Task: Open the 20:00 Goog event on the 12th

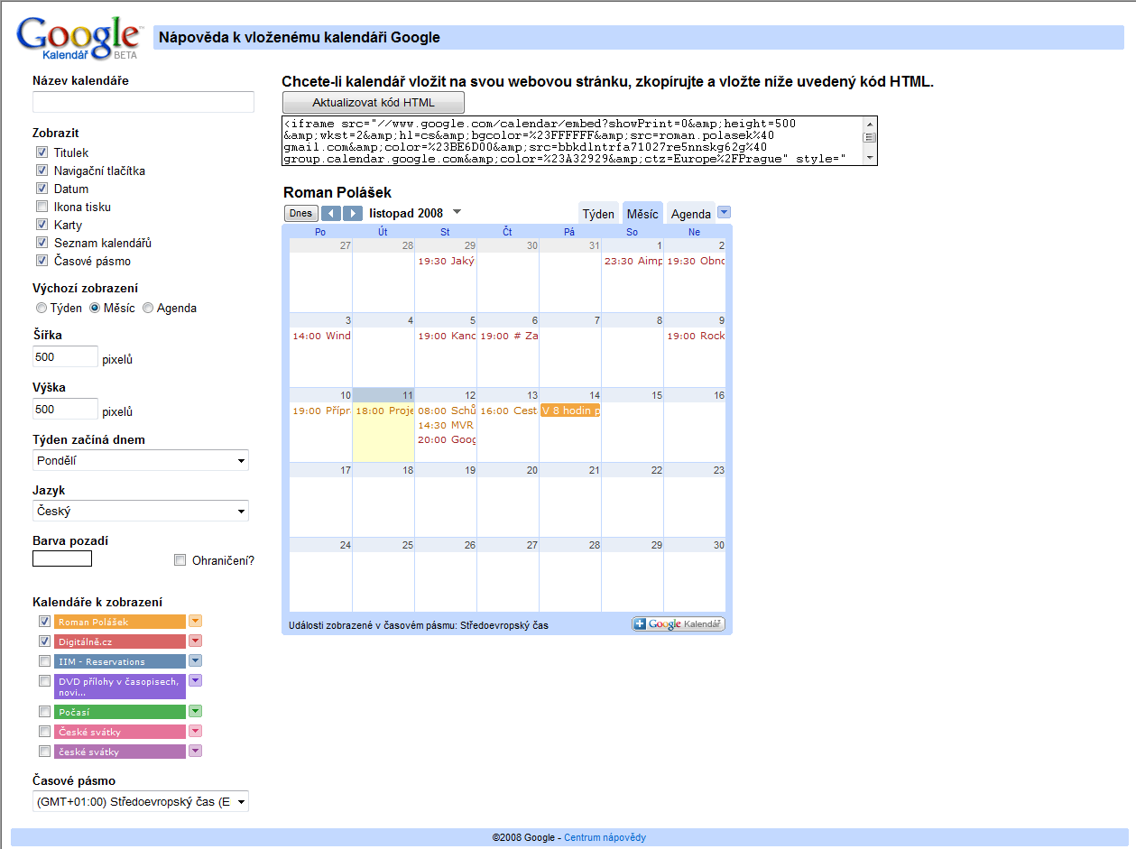Action: tap(446, 440)
